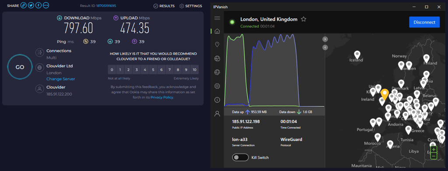
Task: Rate recommendation score 8
Action: click(x=178, y=69)
